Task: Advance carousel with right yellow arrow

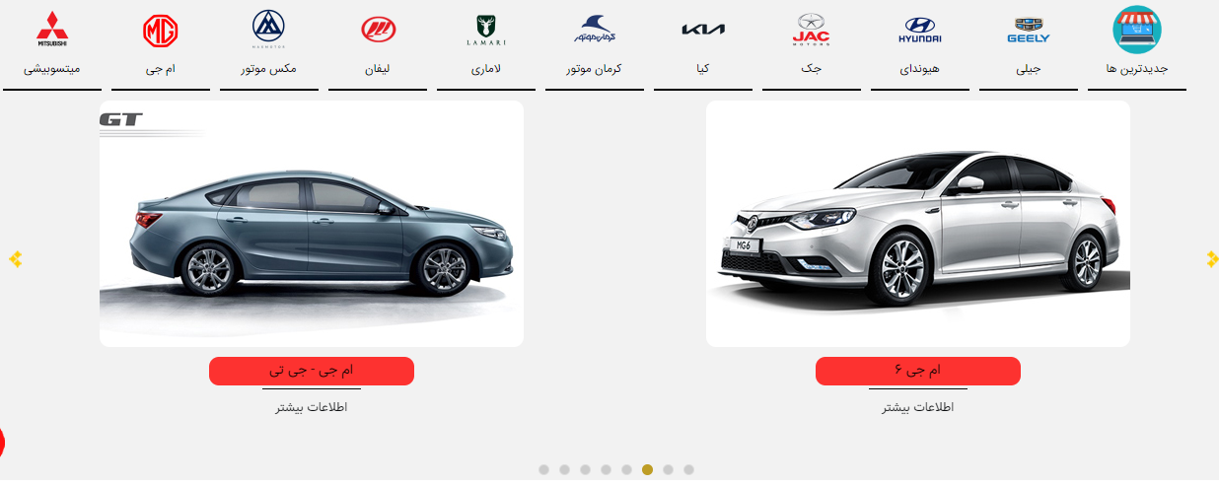Action: [x=1212, y=259]
